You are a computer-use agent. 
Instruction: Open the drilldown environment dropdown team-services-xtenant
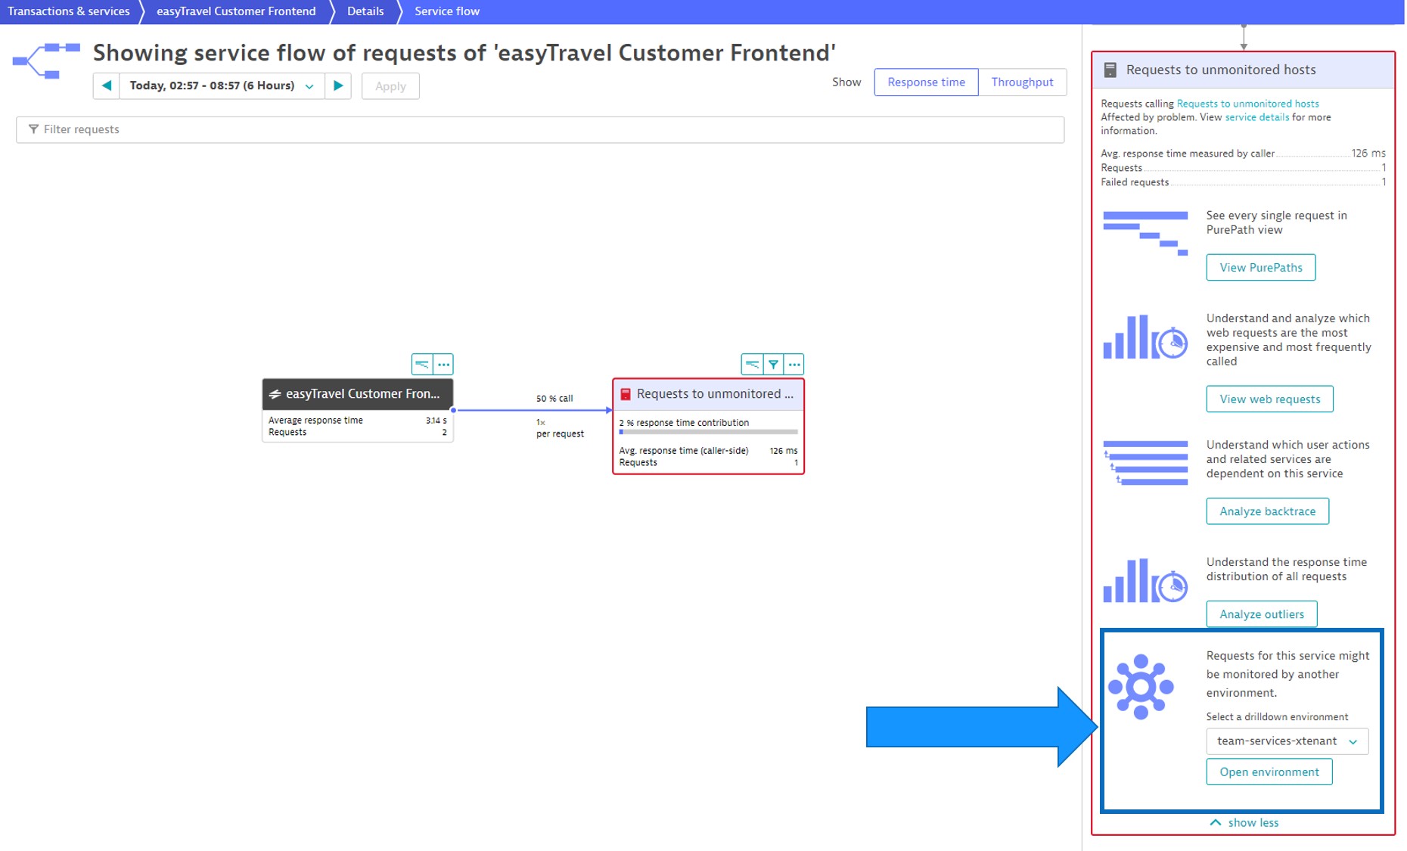tap(1287, 741)
